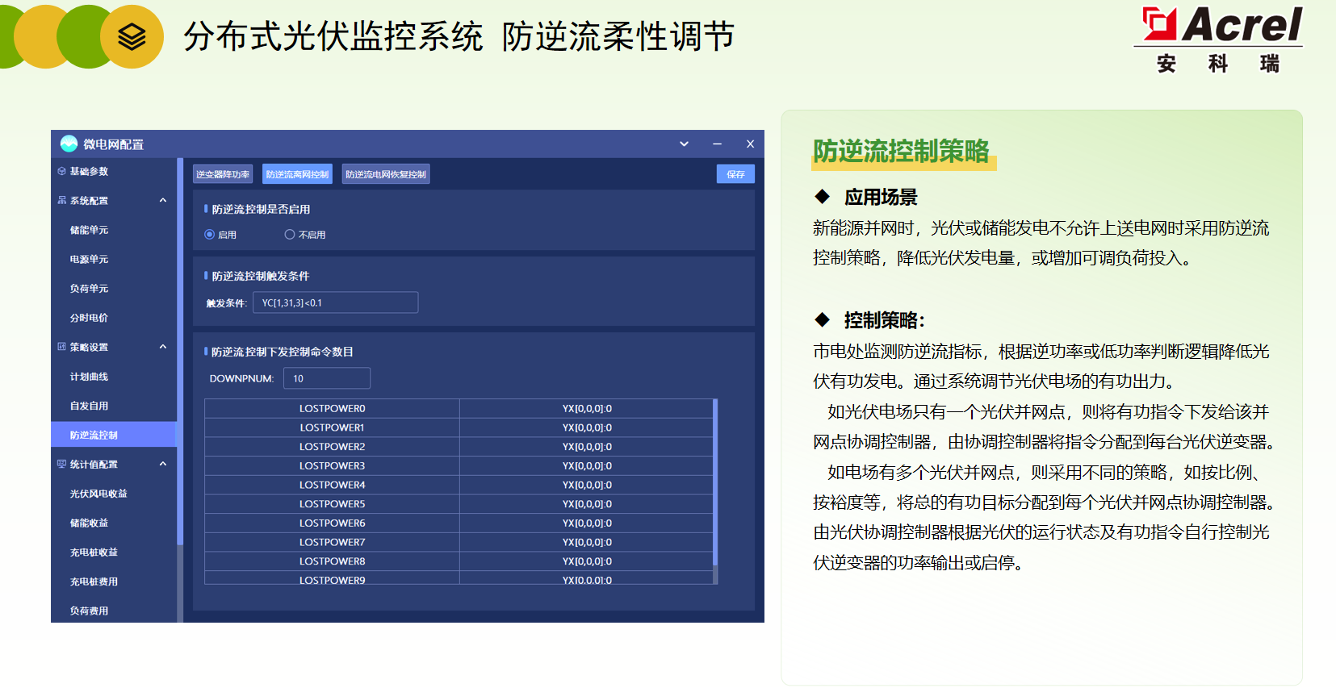Click the DOWNPNUM input field

coord(326,378)
